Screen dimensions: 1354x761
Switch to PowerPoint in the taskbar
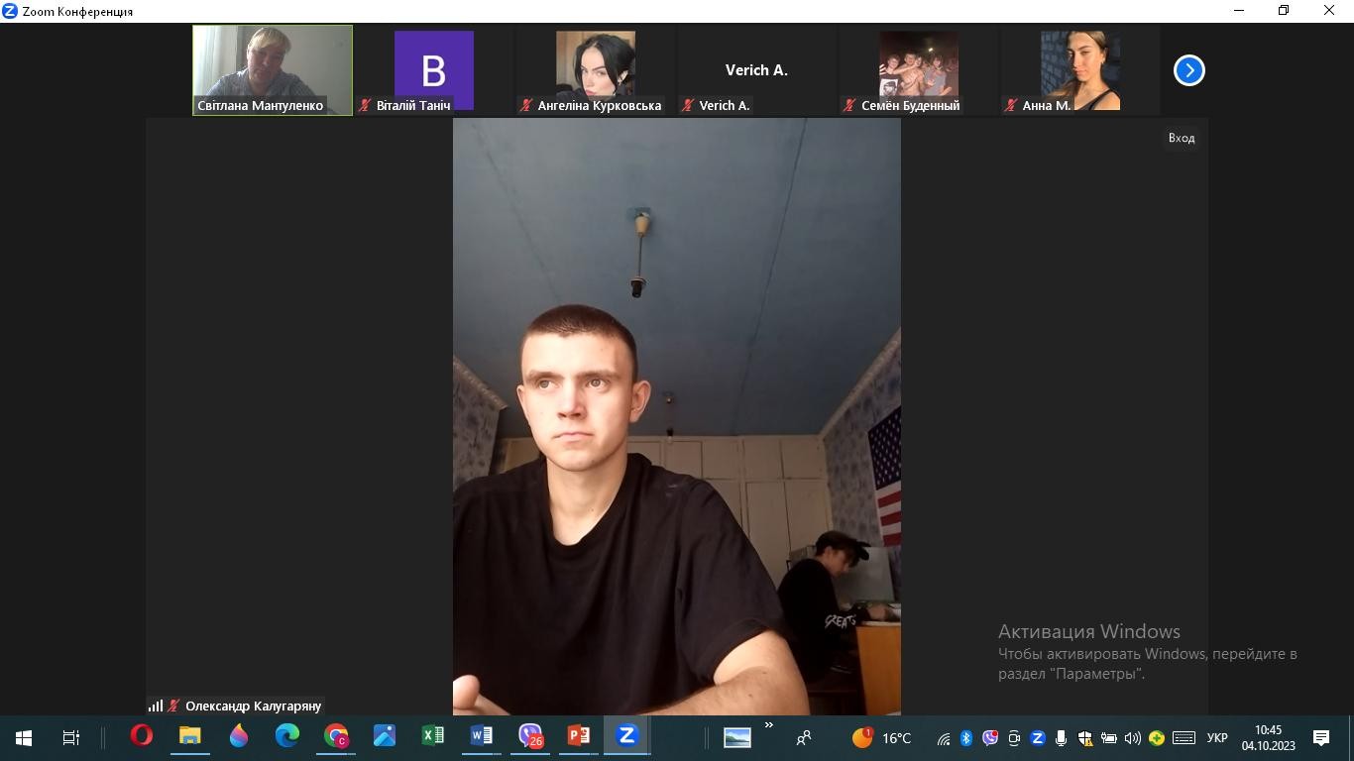(579, 736)
